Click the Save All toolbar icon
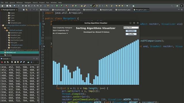184x103 pixels. (x=10, y=6)
